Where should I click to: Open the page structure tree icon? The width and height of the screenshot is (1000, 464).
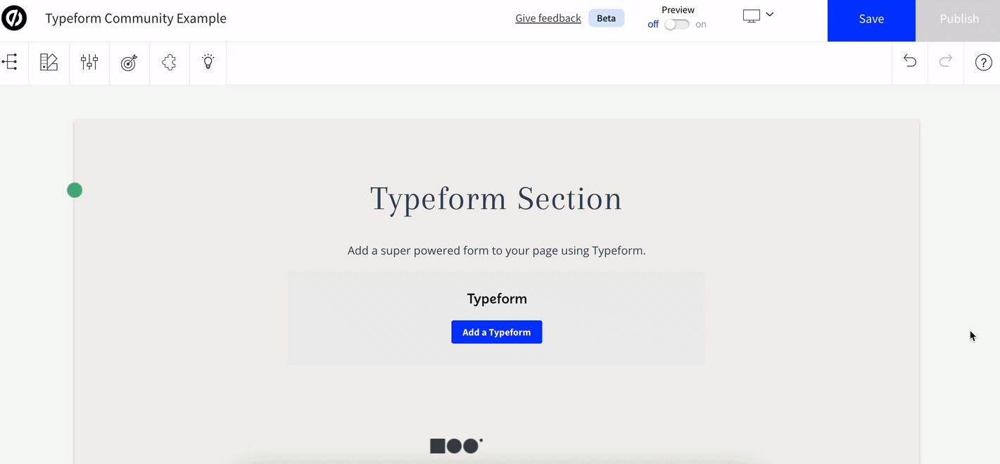tap(10, 62)
